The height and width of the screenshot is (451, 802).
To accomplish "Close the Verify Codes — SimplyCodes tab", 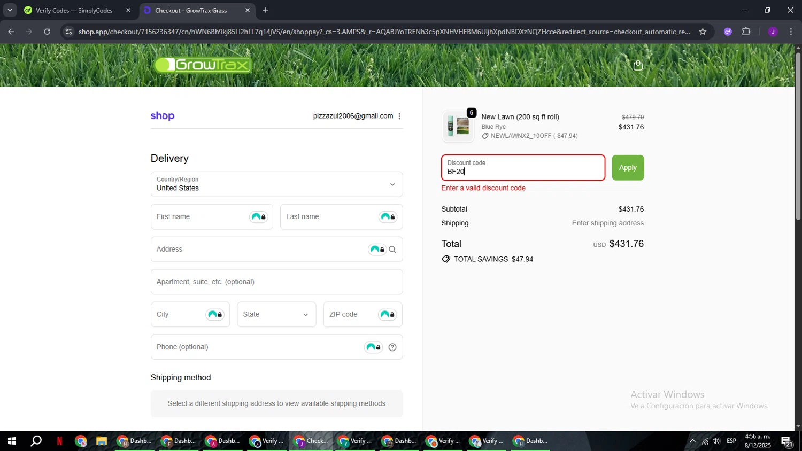I will [x=128, y=10].
